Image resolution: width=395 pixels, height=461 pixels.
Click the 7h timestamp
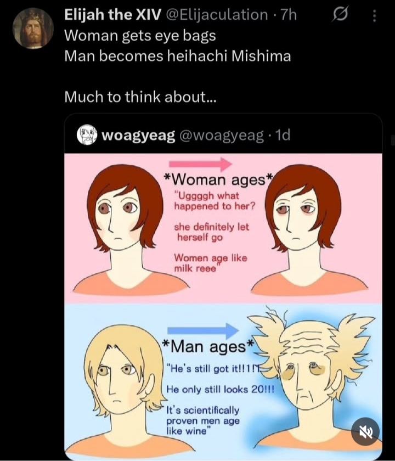(289, 15)
